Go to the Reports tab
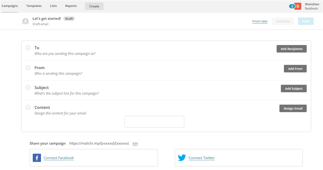This screenshot has width=323, height=170. pos(71,6)
